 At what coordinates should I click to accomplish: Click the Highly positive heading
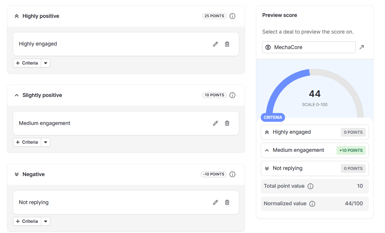coord(41,16)
